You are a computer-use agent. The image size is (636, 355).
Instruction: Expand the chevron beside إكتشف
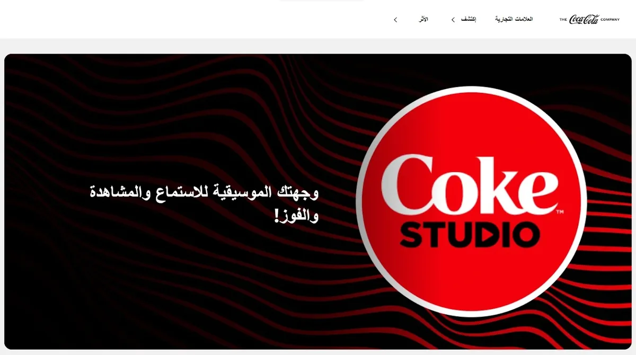(x=453, y=20)
